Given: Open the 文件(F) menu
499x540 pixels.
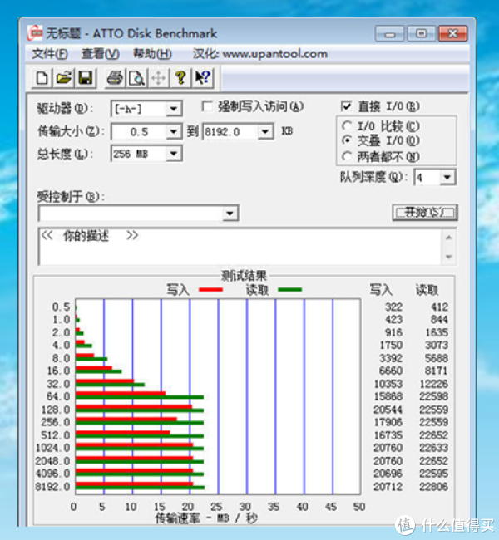Looking at the screenshot, I should (x=50, y=54).
